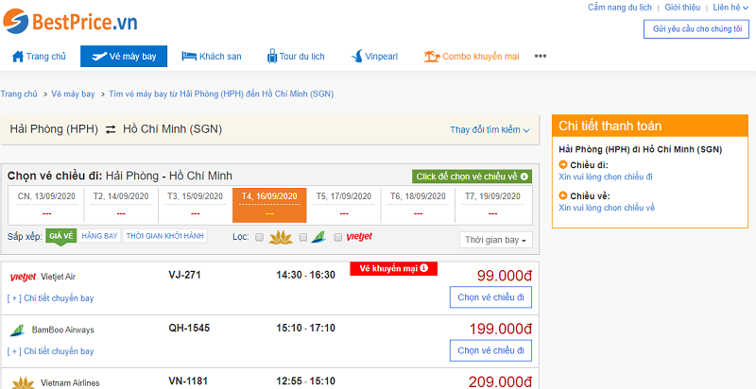This screenshot has height=389, width=756.
Task: Open Cẩm nang du lịch link
Action: tap(620, 8)
